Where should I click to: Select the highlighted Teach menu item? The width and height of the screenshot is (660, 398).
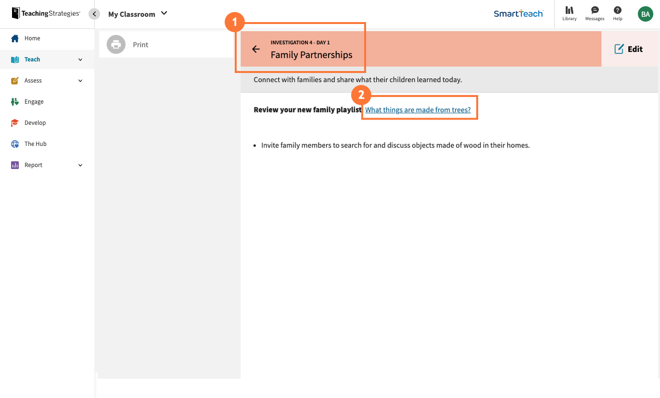pos(32,59)
